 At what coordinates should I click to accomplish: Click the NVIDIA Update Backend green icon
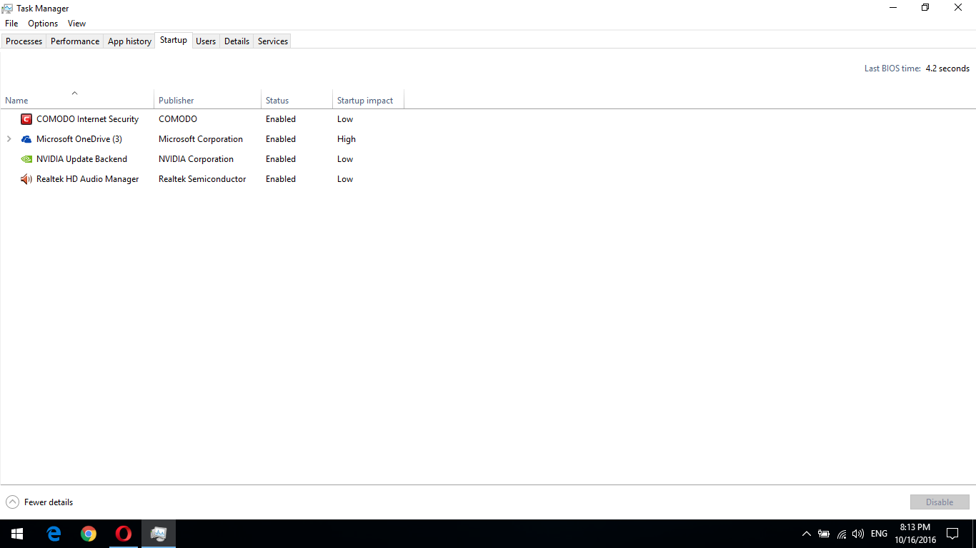click(26, 159)
